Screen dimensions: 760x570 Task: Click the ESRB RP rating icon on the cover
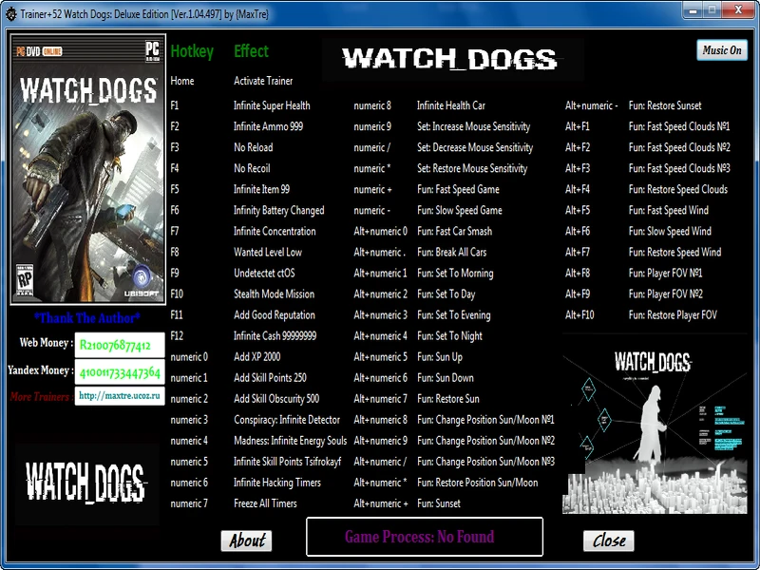(x=26, y=282)
